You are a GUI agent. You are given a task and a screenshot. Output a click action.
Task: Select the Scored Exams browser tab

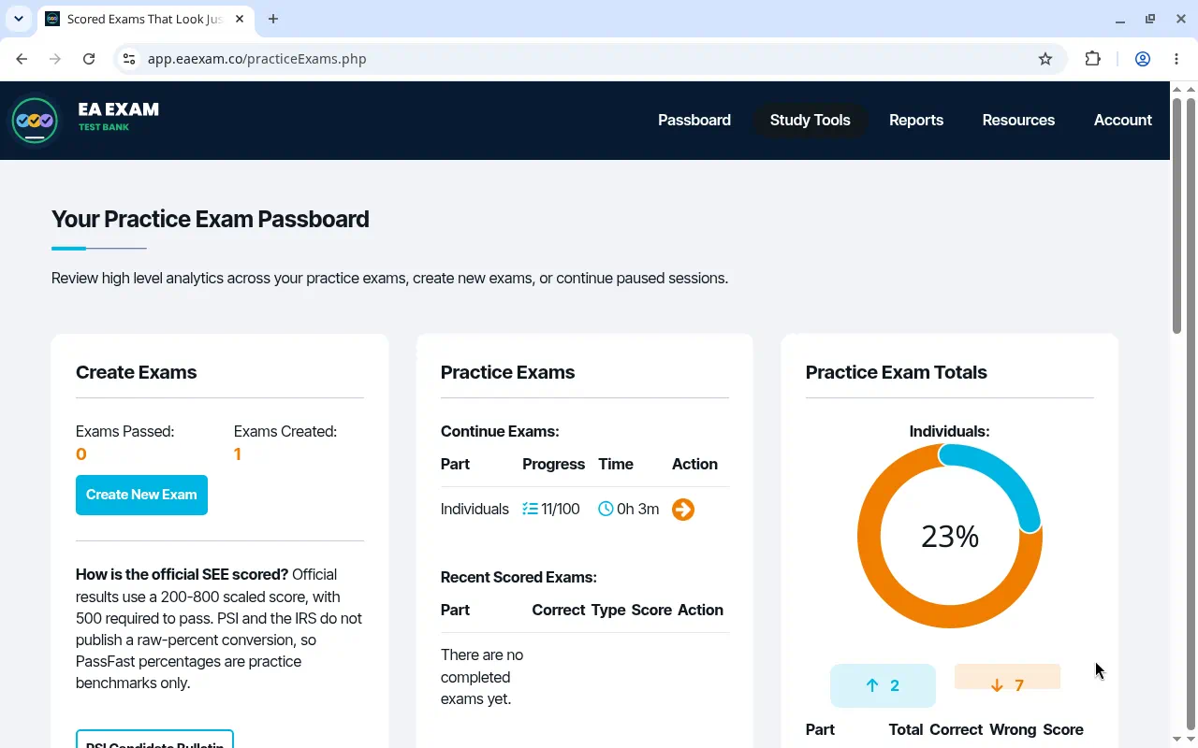[142, 19]
